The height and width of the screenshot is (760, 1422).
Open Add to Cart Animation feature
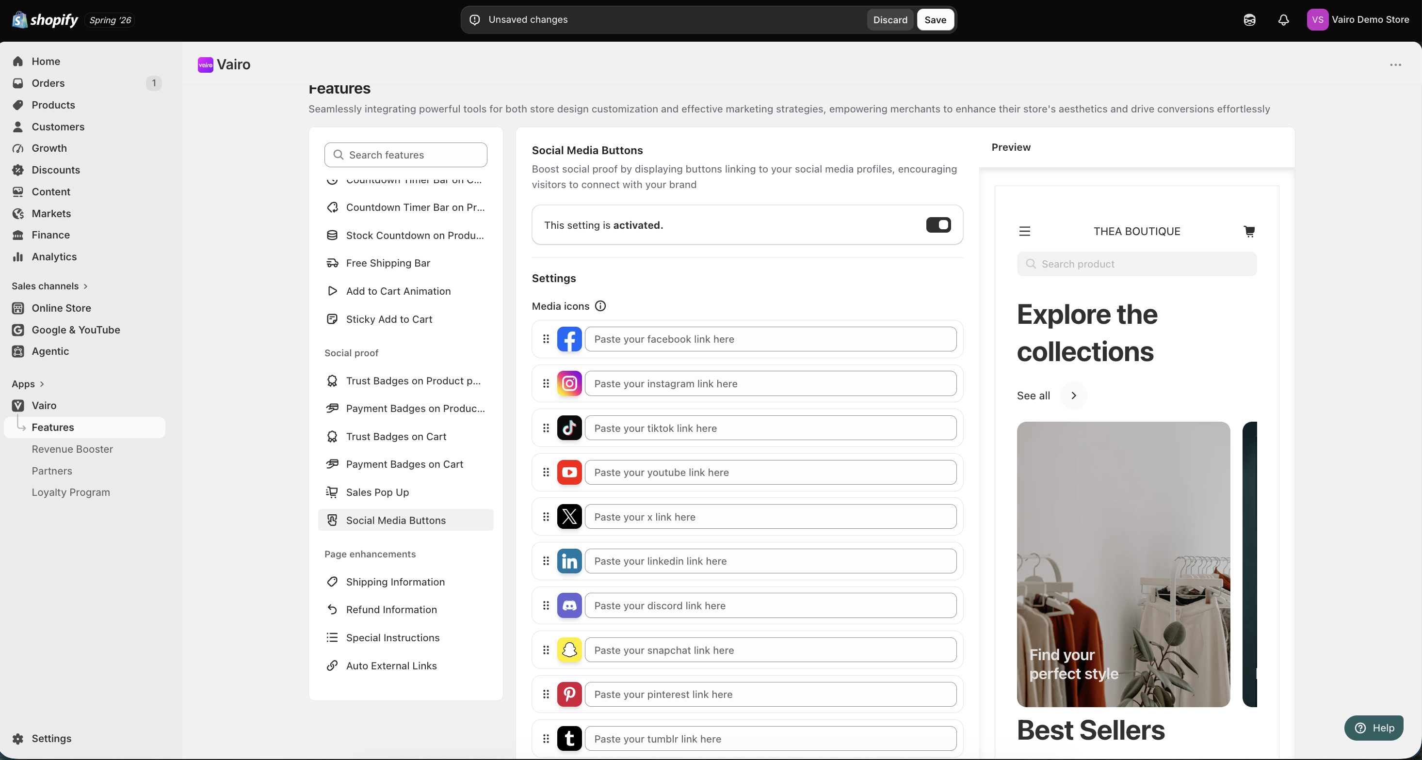click(406, 291)
